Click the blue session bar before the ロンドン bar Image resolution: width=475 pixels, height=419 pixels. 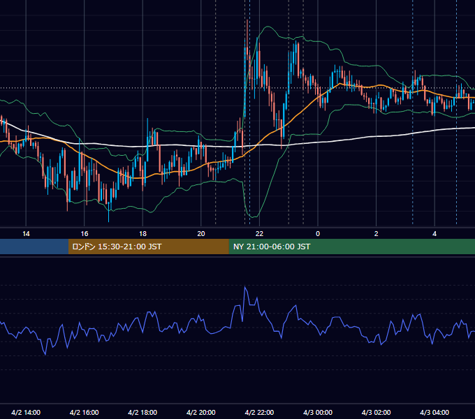coord(34,247)
